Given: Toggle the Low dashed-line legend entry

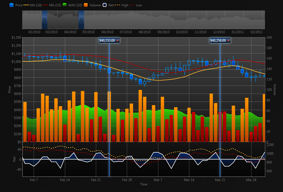Looking at the screenshot, I should tap(135, 5).
